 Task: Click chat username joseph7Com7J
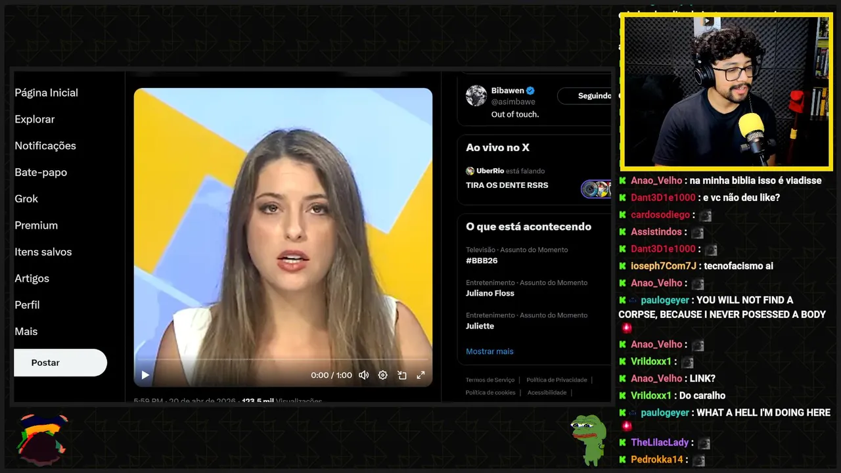663,266
